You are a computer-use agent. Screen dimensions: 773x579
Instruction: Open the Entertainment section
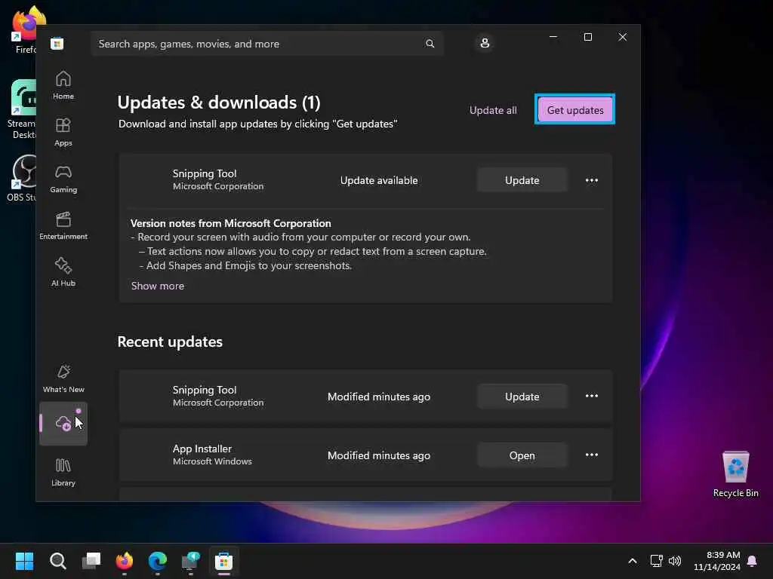point(63,225)
